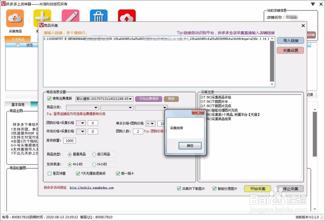The width and height of the screenshot is (325, 221).
Task: Click the 添加运费模版 button
Action: tap(149, 99)
